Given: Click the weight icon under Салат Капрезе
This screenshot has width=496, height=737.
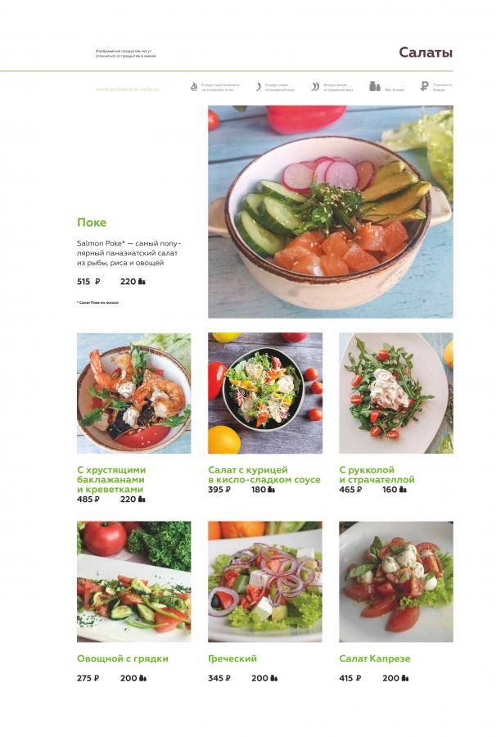Looking at the screenshot, I should [x=404, y=678].
